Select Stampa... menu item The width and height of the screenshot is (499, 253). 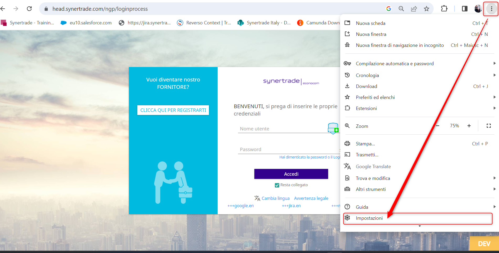tap(419, 144)
